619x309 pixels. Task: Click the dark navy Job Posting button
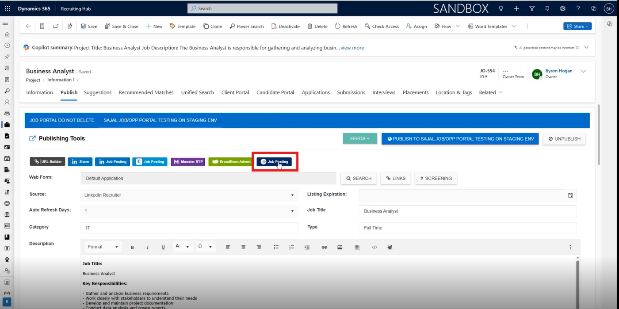[274, 162]
